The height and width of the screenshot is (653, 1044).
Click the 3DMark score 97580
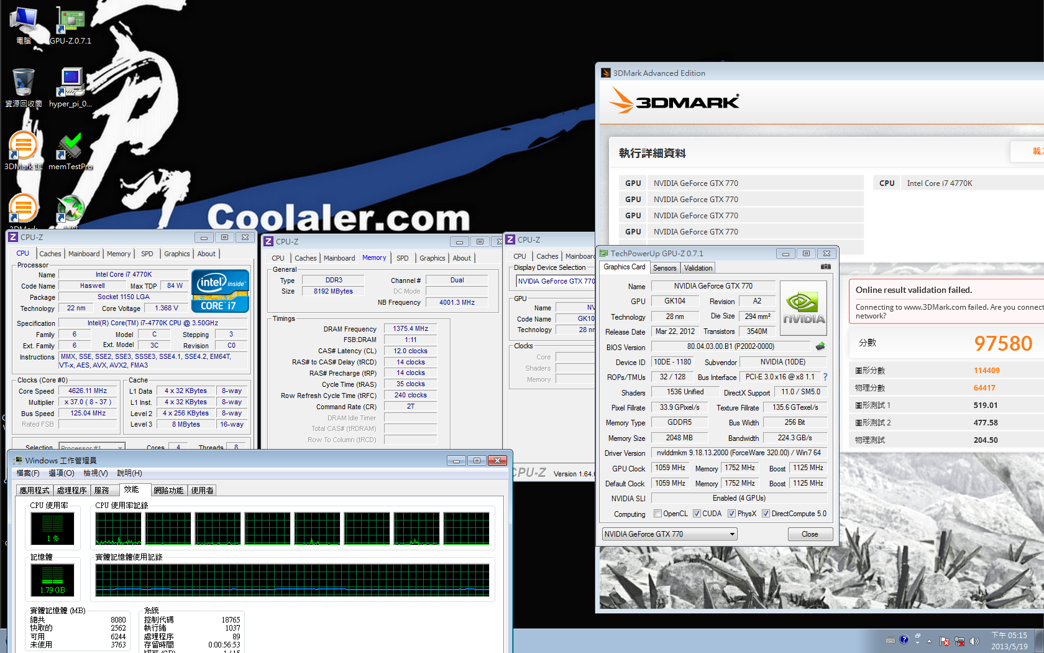click(x=1003, y=343)
